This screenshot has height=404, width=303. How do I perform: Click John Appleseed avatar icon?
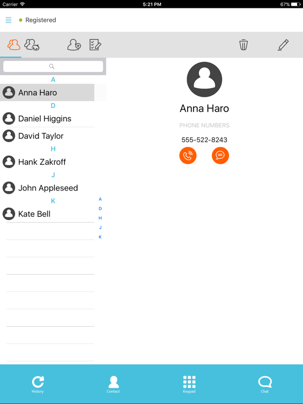pos(9,188)
